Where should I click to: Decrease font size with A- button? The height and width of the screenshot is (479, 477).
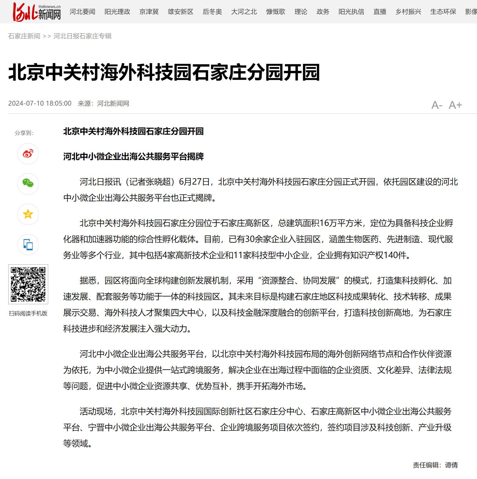pyautogui.click(x=437, y=105)
